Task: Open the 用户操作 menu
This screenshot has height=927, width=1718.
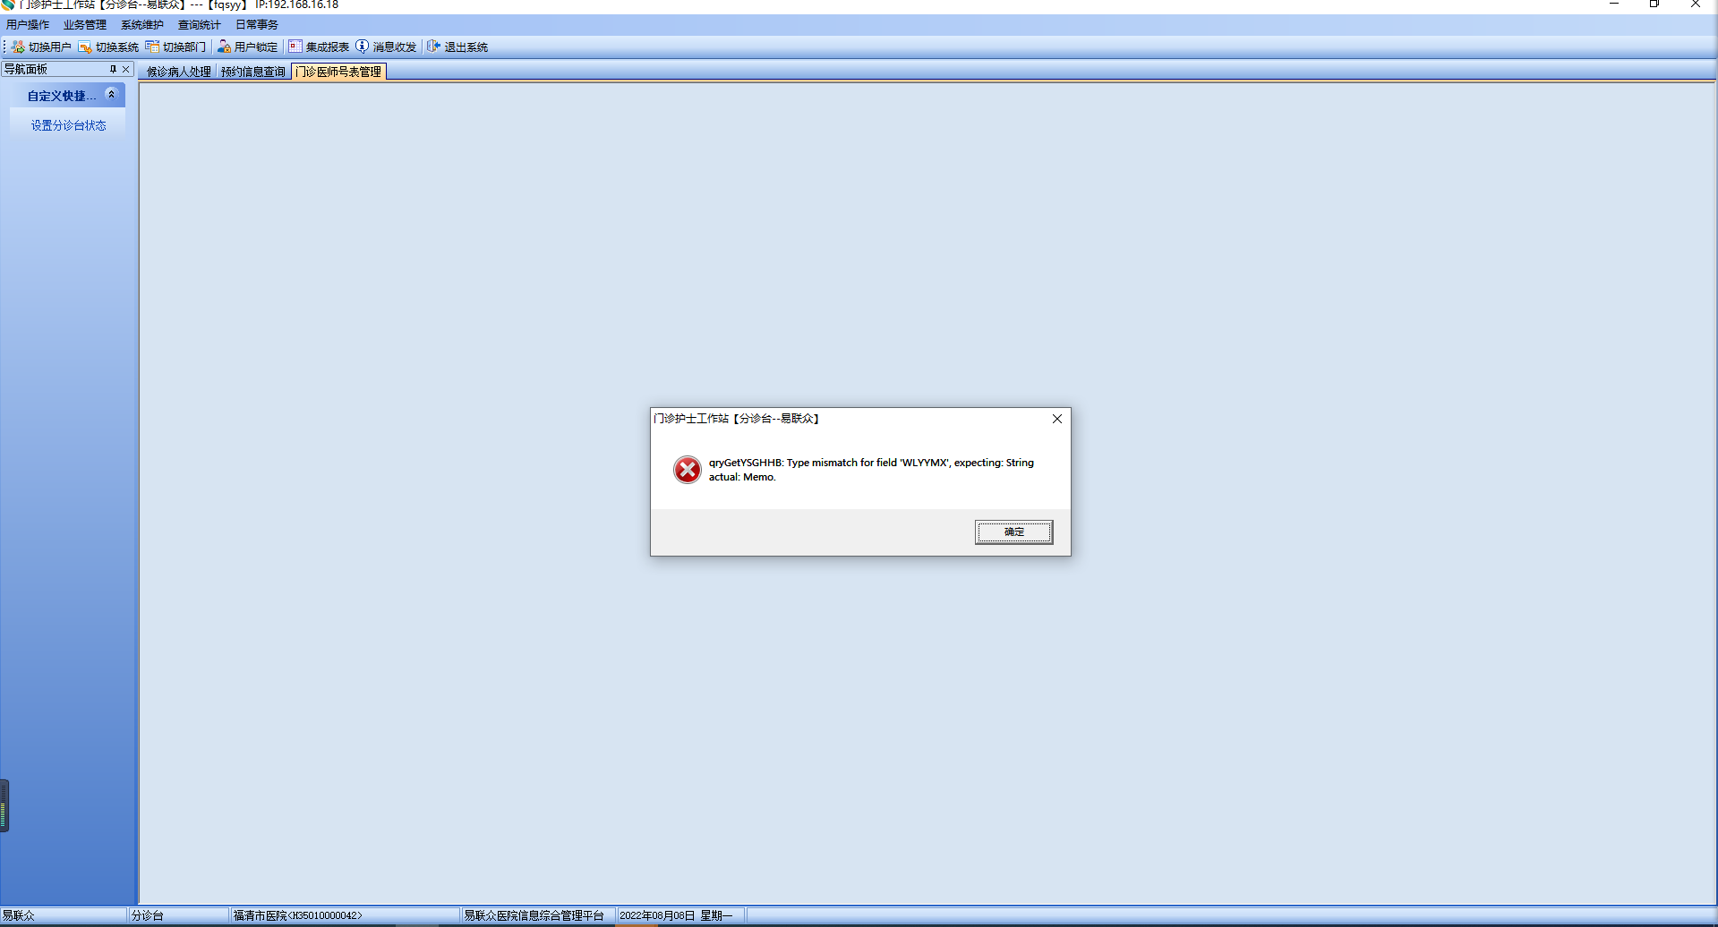Action: click(x=28, y=25)
